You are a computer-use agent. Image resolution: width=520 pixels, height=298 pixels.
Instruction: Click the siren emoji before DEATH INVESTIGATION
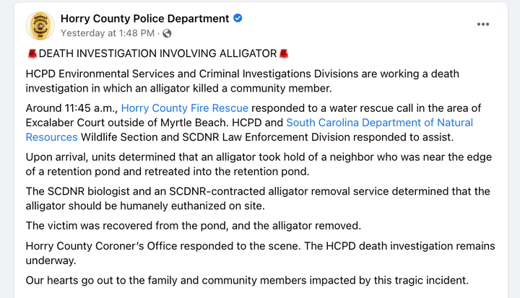pyautogui.click(x=32, y=53)
